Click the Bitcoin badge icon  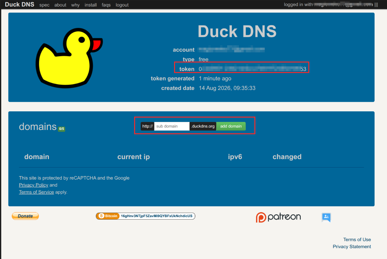[x=108, y=216]
